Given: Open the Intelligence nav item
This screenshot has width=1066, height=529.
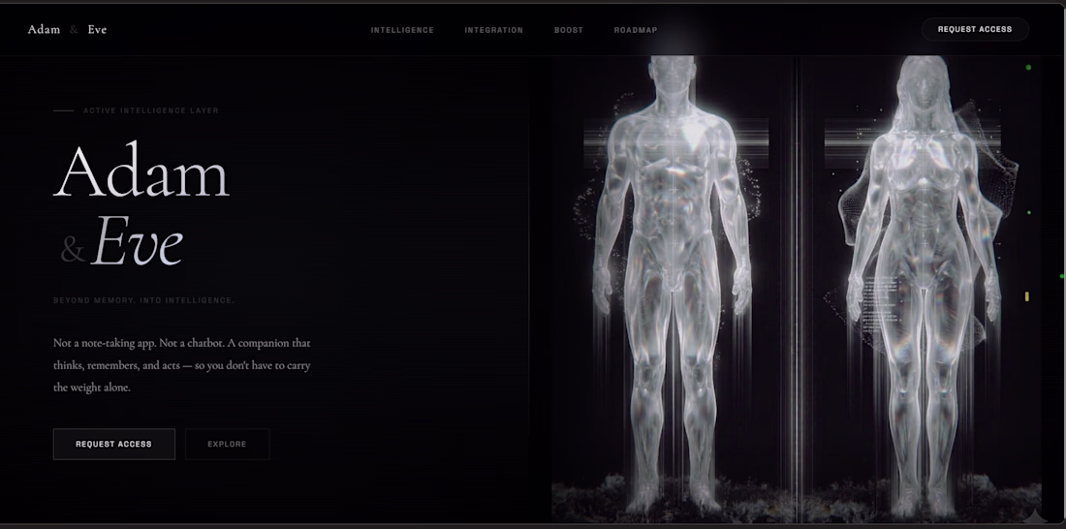Looking at the screenshot, I should (x=402, y=30).
